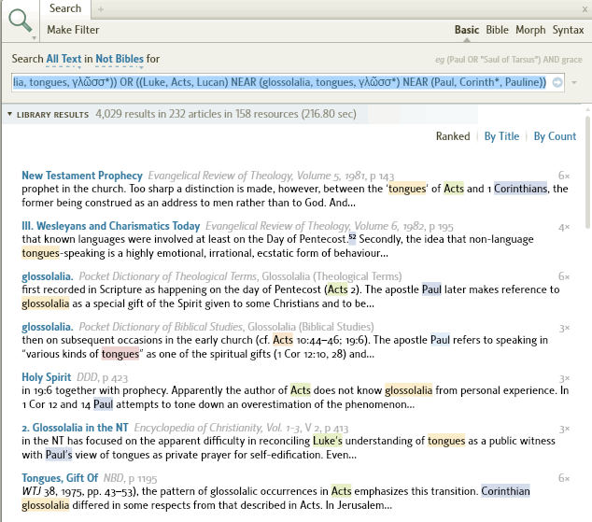Switch to Syntax search type
Viewport: 592px width, 522px height.
569,30
